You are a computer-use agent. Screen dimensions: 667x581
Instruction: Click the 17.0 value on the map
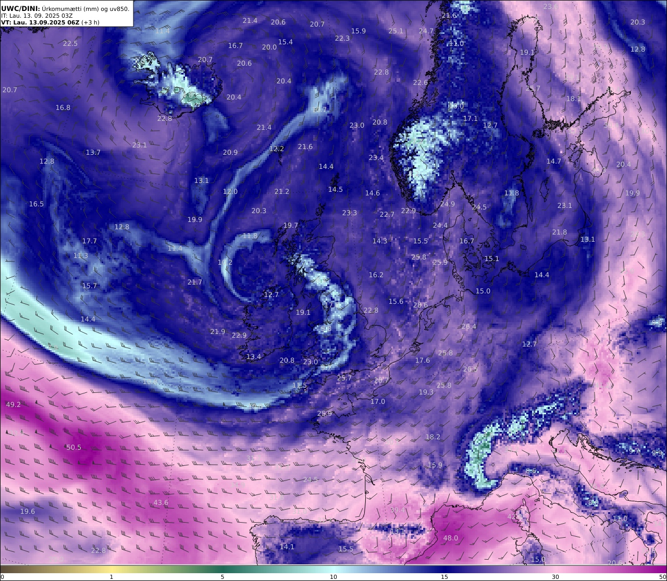click(x=378, y=401)
